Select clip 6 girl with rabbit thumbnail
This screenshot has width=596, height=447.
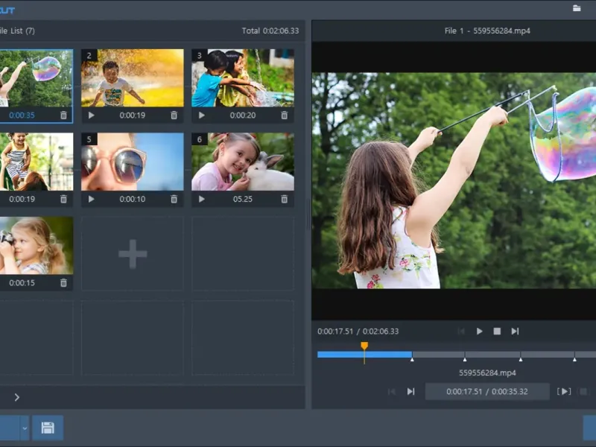243,162
